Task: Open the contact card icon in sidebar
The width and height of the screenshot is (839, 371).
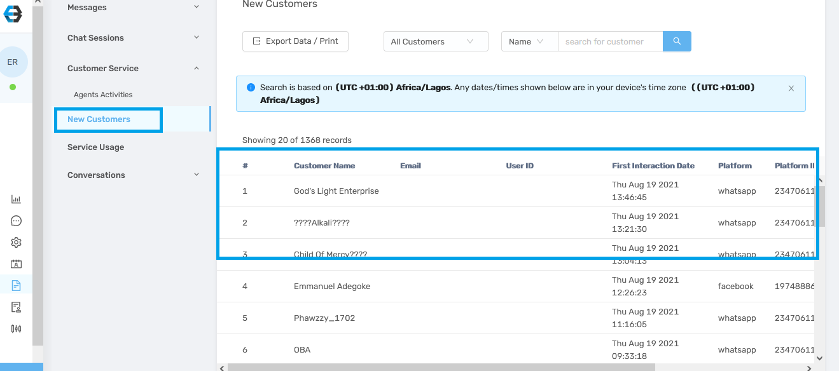Action: 17,264
